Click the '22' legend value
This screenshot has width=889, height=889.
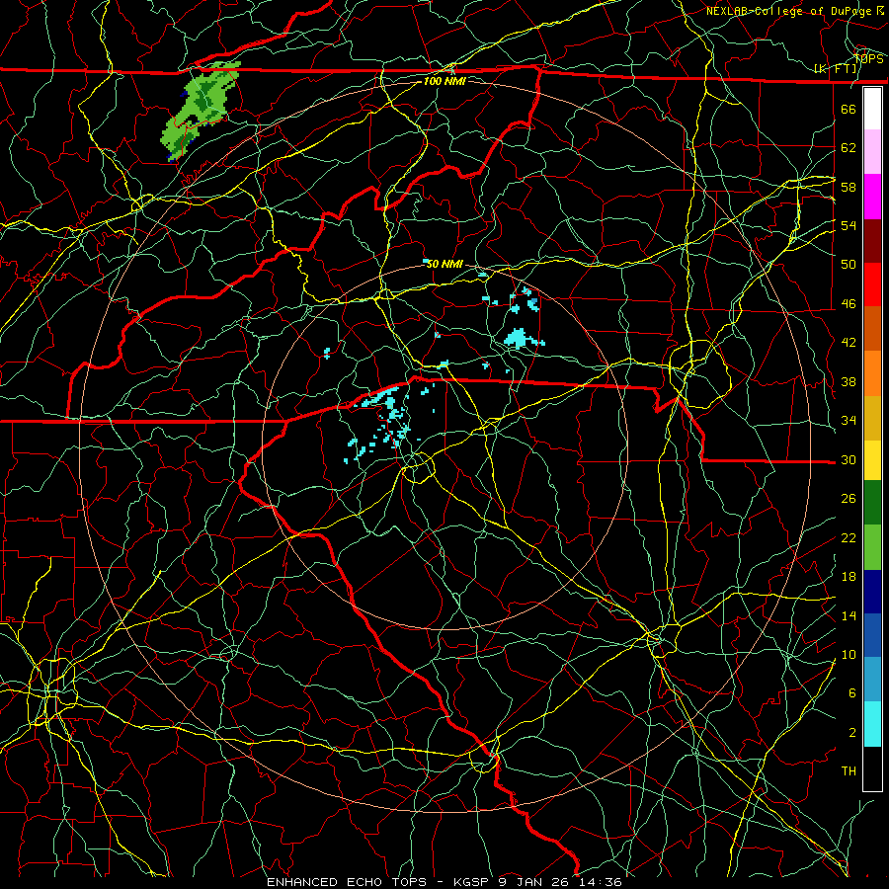(849, 537)
